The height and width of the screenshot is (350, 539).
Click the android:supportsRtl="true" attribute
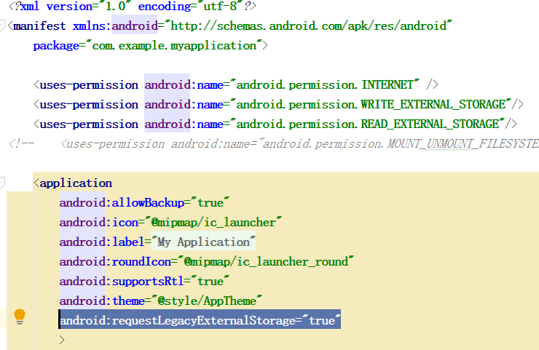click(x=144, y=281)
